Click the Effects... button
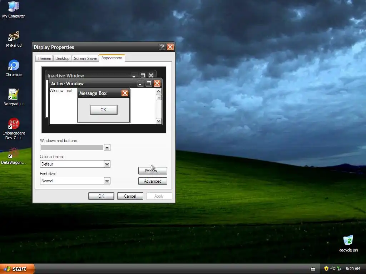This screenshot has height=274, width=366. point(153,171)
